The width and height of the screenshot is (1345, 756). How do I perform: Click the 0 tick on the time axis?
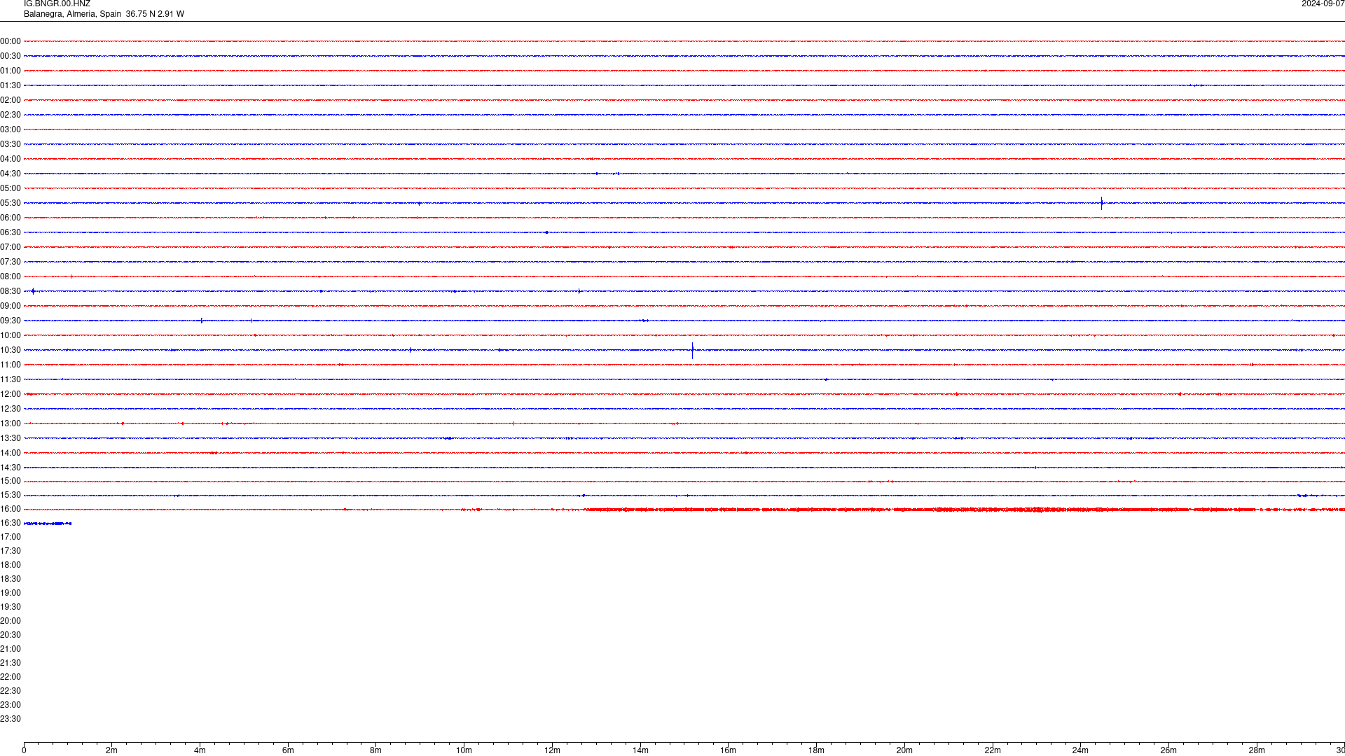(24, 750)
